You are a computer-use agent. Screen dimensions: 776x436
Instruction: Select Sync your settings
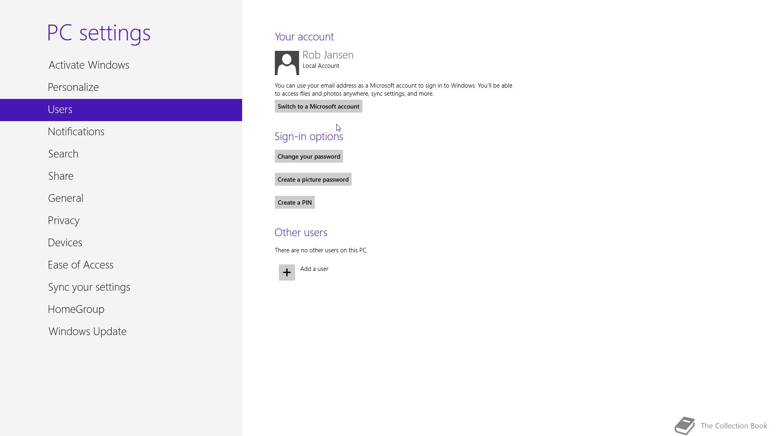tap(121, 287)
